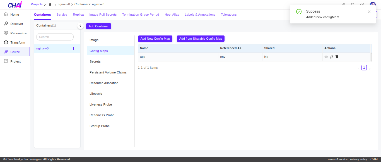Viewport: 381px width, 162px height.
Task: Click the container search field
Action: pos(55,37)
